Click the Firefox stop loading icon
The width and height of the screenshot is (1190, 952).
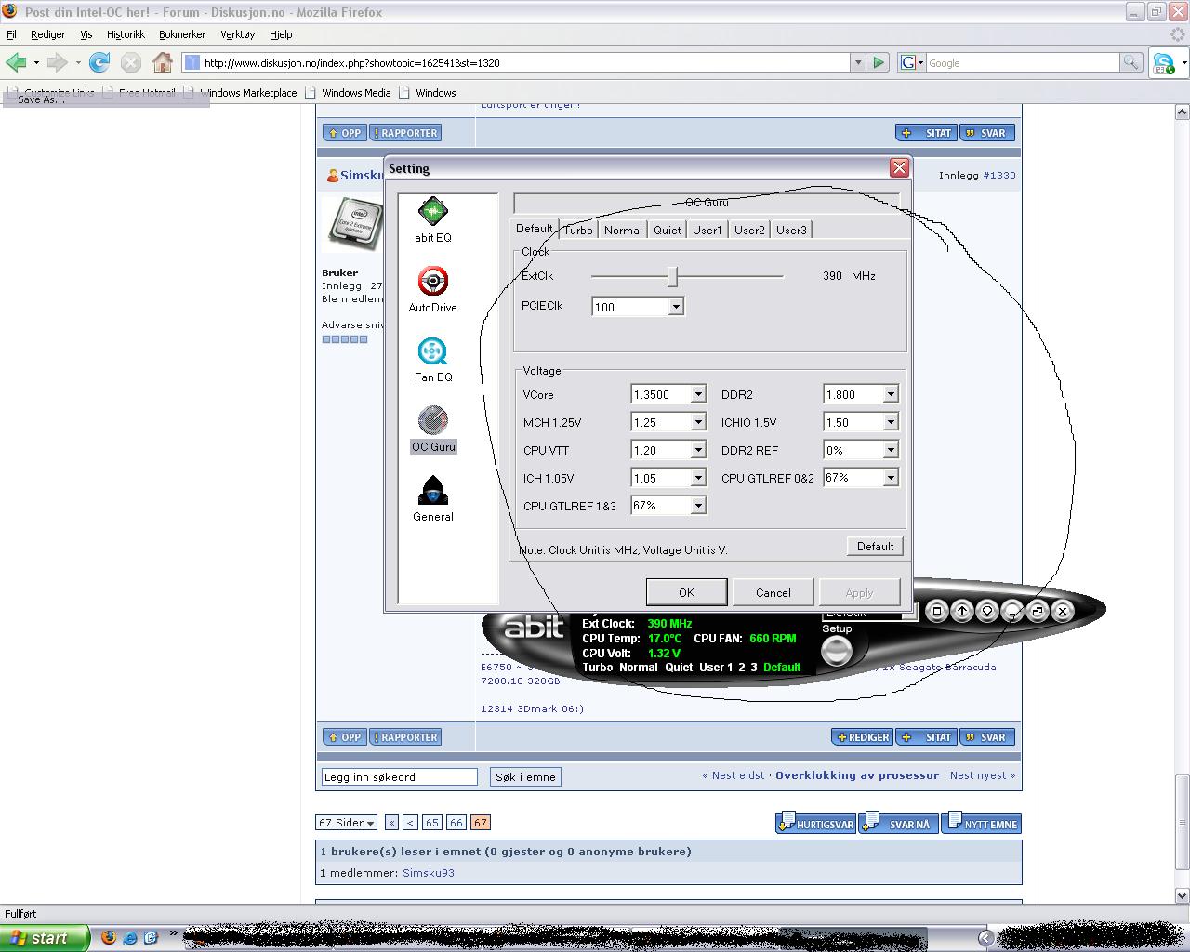[x=131, y=62]
